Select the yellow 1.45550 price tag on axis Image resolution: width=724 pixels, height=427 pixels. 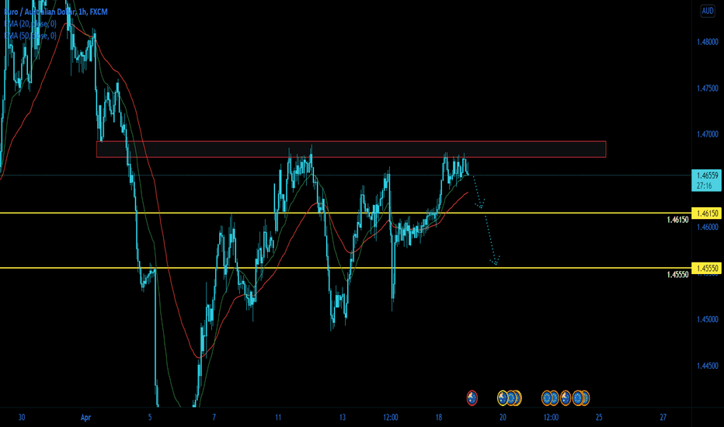[x=706, y=268]
